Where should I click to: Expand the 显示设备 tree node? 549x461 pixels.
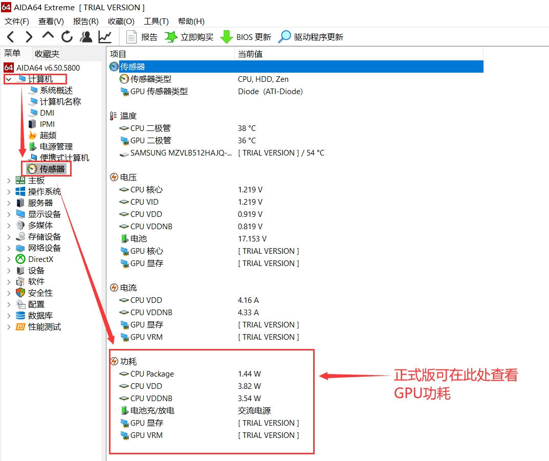(x=8, y=214)
